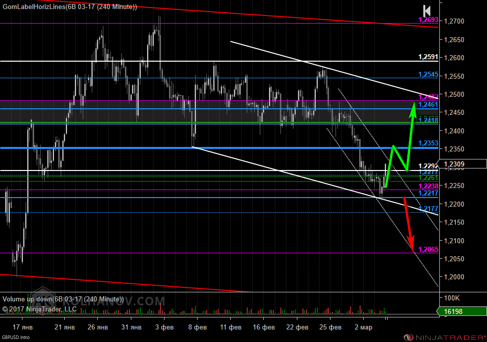Click the 16 фев date label
The image size is (487, 342).
coord(264,327)
